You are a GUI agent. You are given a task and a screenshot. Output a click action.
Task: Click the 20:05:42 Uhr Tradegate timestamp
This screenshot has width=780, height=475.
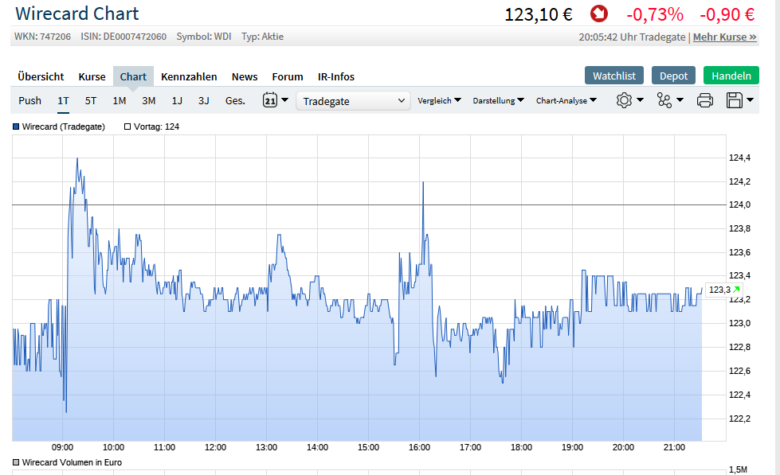(x=632, y=37)
